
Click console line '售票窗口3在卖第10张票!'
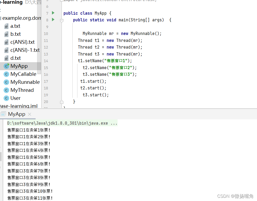[x=30, y=191]
